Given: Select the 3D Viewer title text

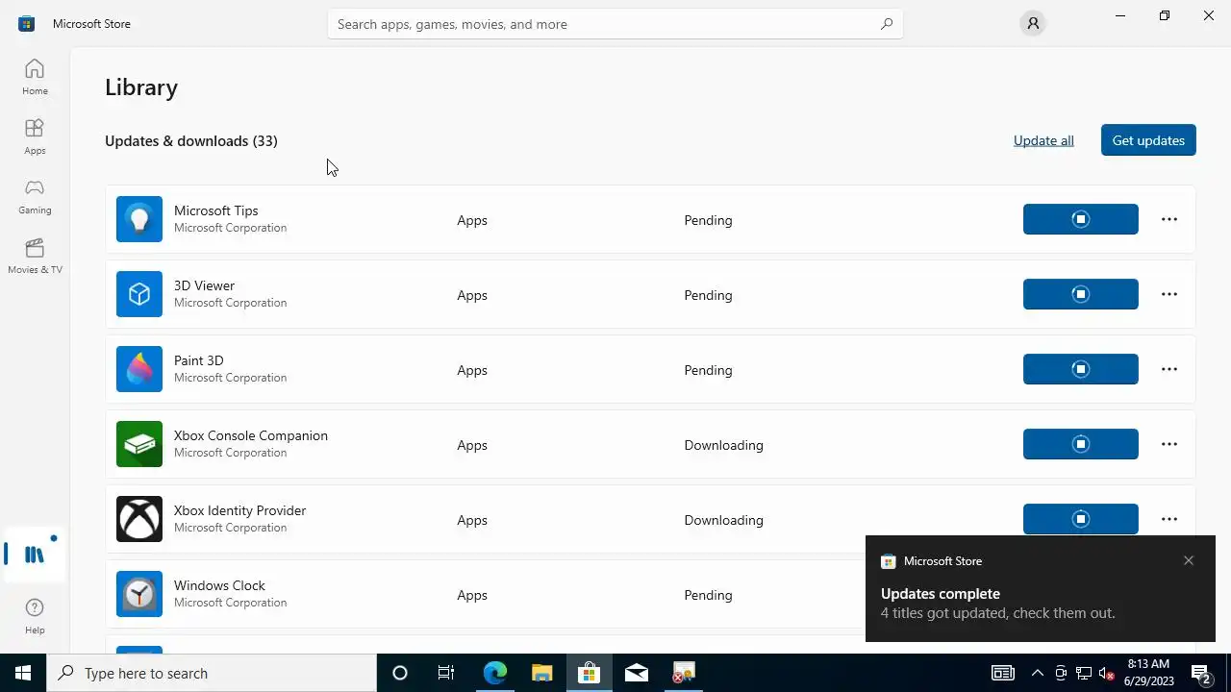Looking at the screenshot, I should [x=204, y=285].
